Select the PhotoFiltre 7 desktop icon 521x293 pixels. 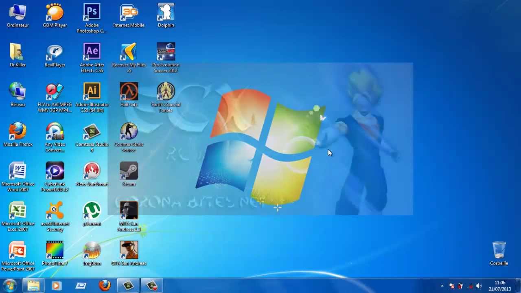coord(55,254)
